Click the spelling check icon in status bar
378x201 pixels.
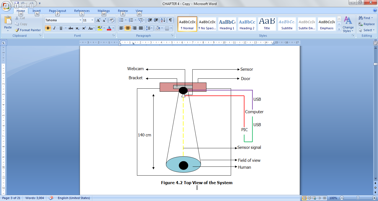coord(51,198)
